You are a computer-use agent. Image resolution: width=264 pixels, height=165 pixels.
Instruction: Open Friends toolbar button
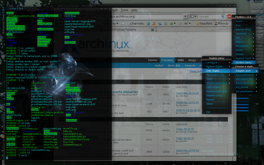coord(221,23)
